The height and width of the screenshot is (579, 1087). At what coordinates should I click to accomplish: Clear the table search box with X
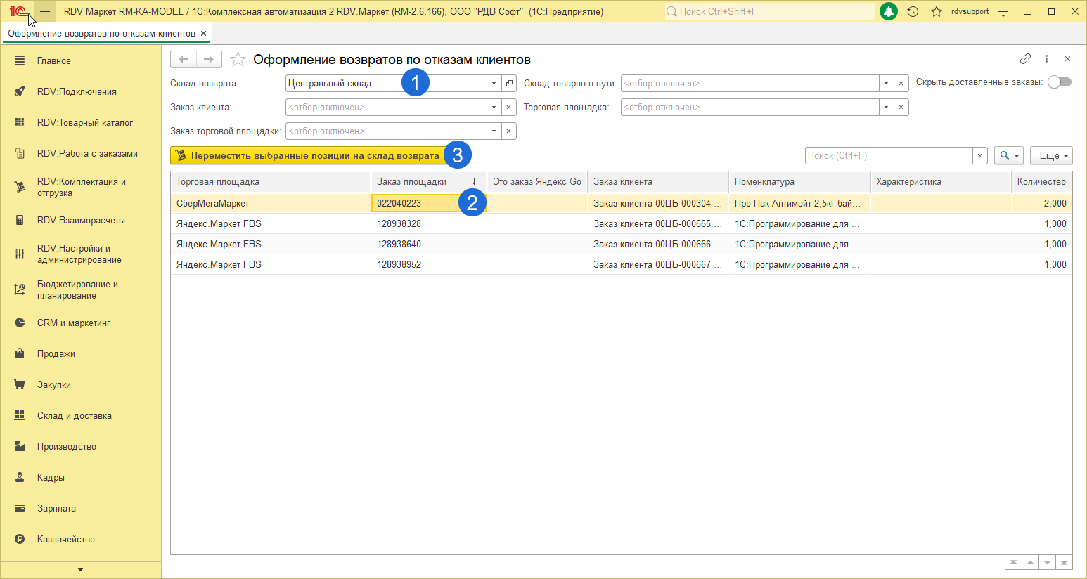pyautogui.click(x=979, y=156)
